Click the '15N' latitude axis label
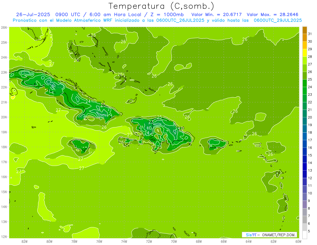 (x=4, y=192)
